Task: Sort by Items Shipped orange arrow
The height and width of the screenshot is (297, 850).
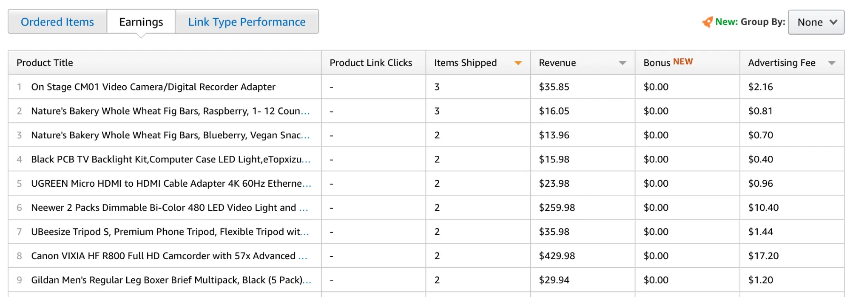Action: coord(517,63)
